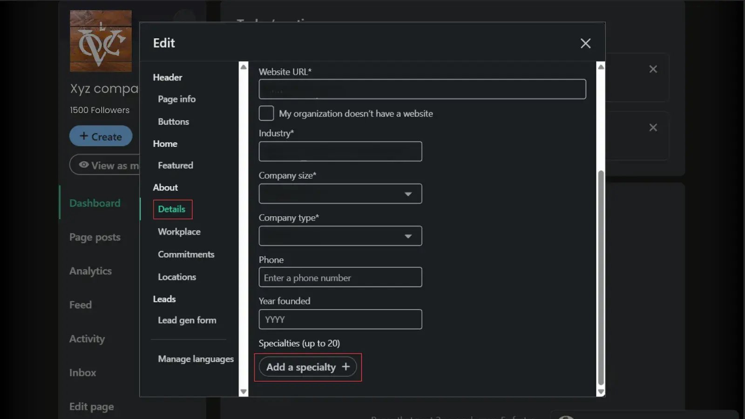Screen dimensions: 745x419
Task: Click scroll-up arrow on right form scrollbar
Action: [601, 67]
